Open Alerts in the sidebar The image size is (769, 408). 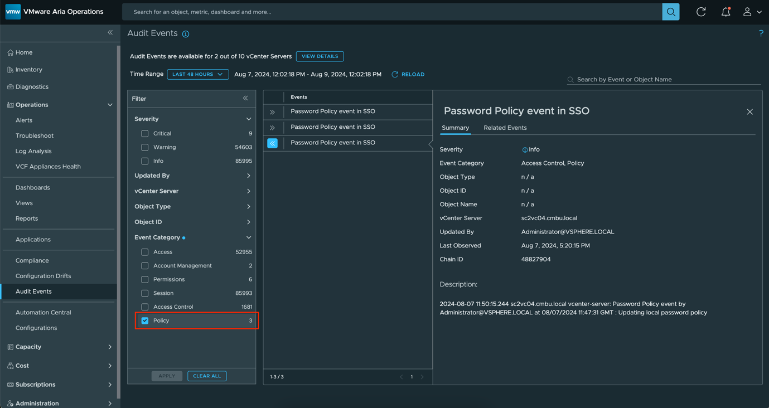(24, 120)
